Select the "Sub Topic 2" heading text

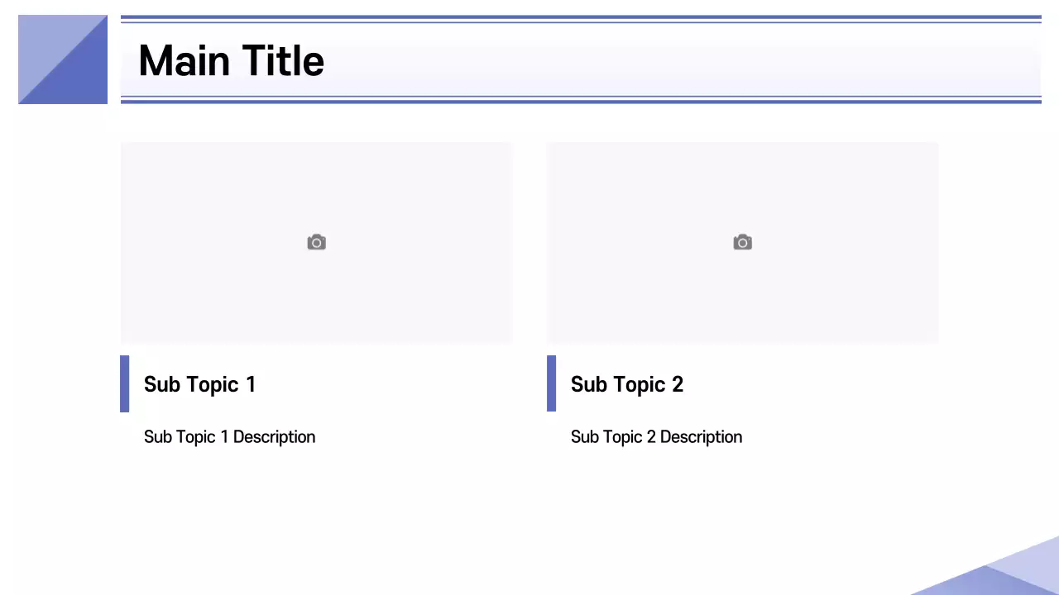(x=626, y=384)
